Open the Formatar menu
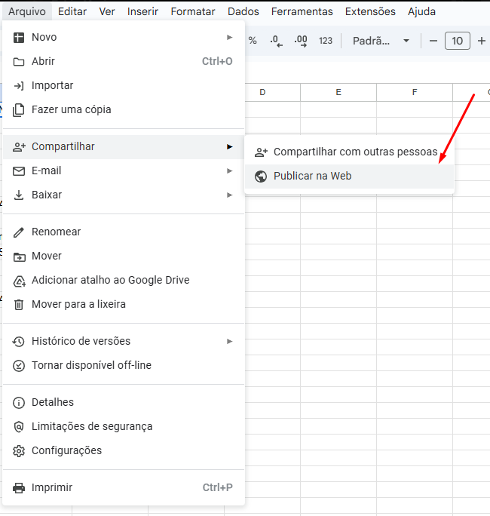Viewport: 490px width, 516px height. pos(193,11)
